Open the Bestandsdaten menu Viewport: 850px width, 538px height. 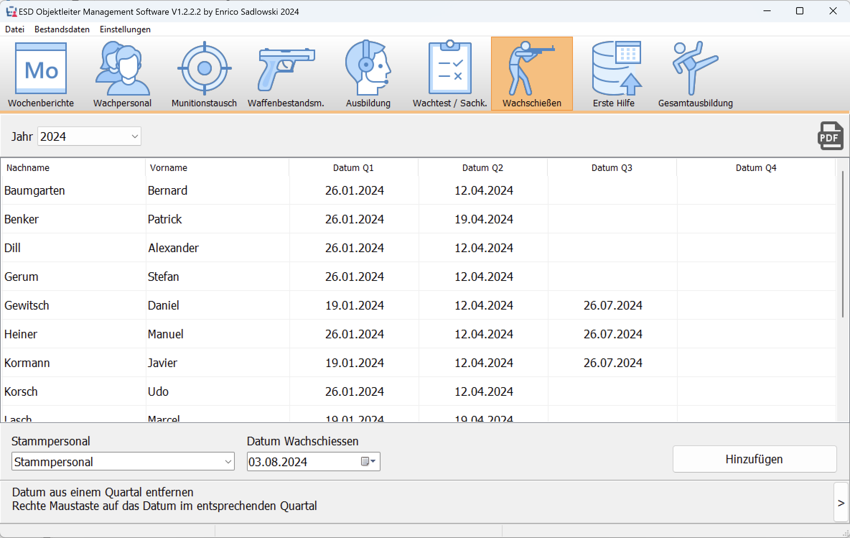tap(62, 29)
